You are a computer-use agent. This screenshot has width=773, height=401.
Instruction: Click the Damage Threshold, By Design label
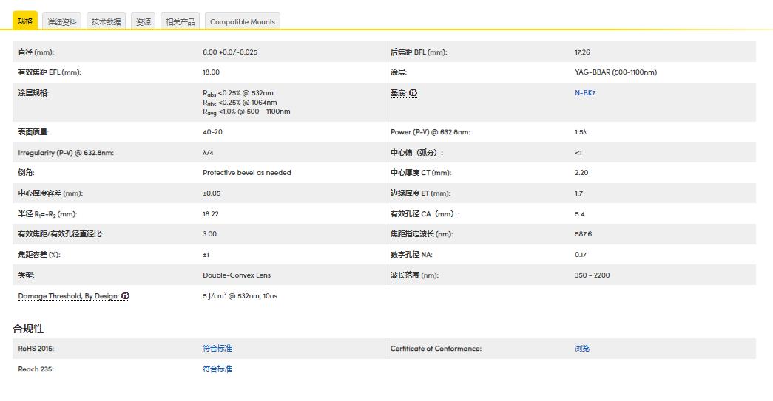(x=68, y=296)
